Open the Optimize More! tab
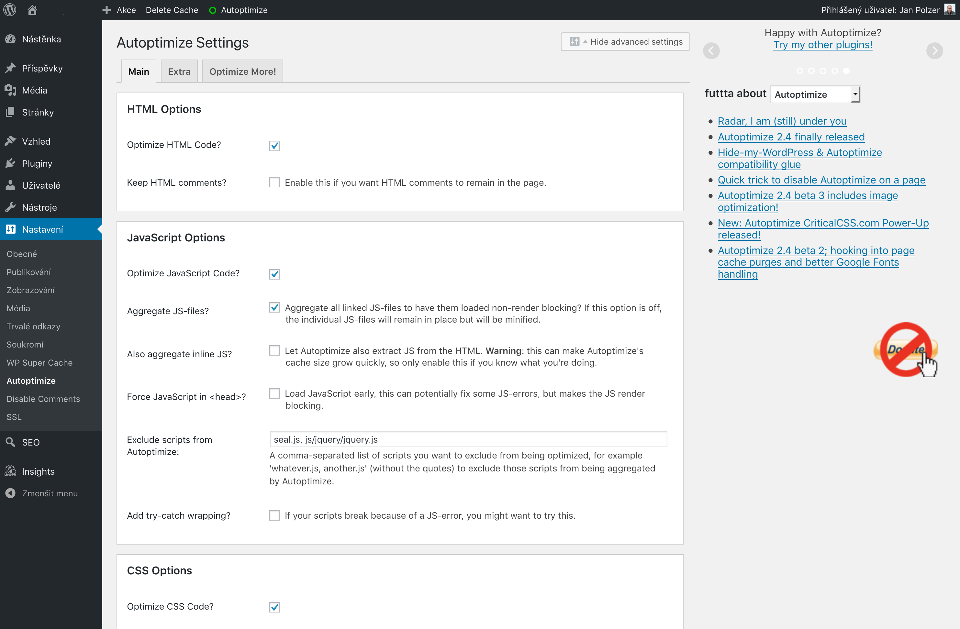The image size is (960, 629). (242, 72)
